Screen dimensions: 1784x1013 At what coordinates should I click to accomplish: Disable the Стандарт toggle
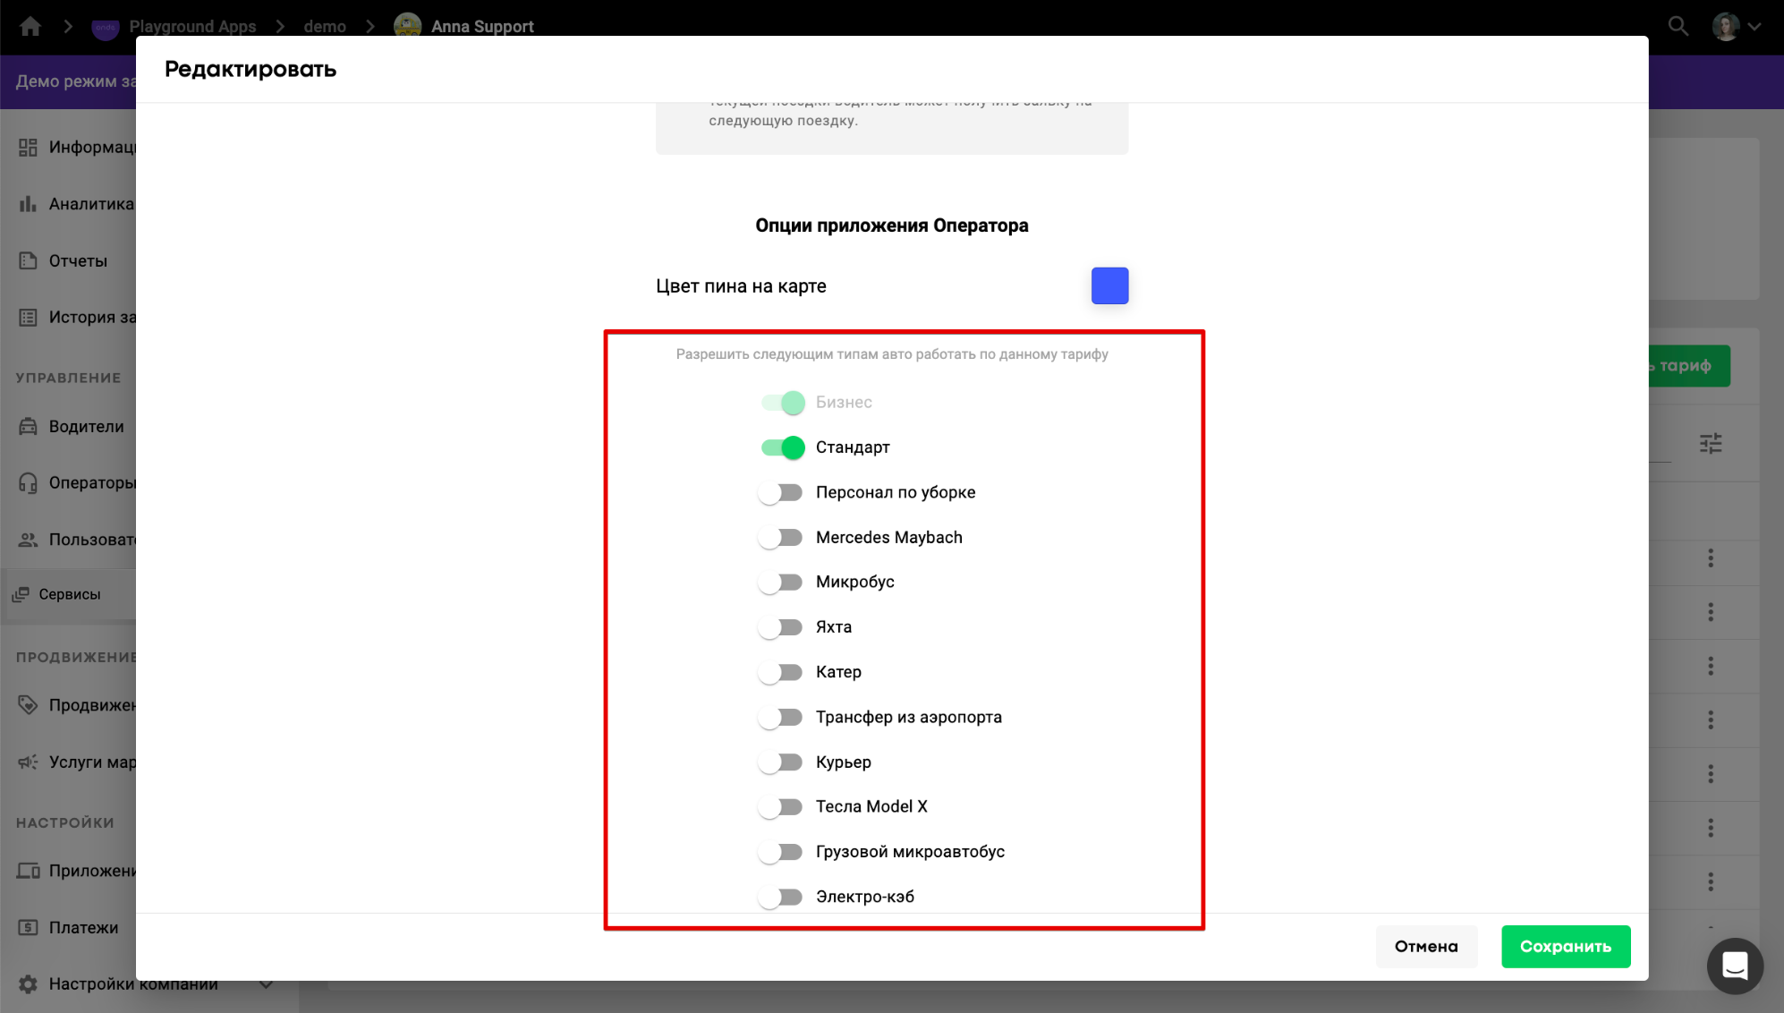tap(782, 447)
